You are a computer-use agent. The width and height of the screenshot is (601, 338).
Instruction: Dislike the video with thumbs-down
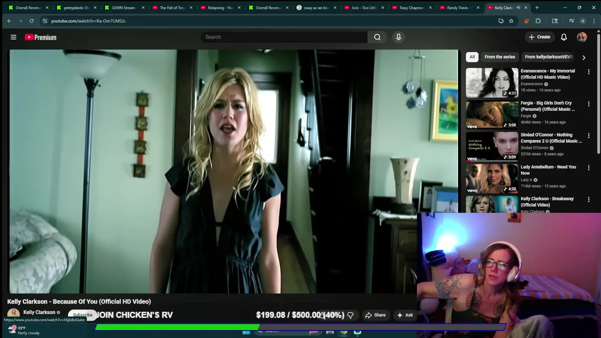[x=350, y=315]
